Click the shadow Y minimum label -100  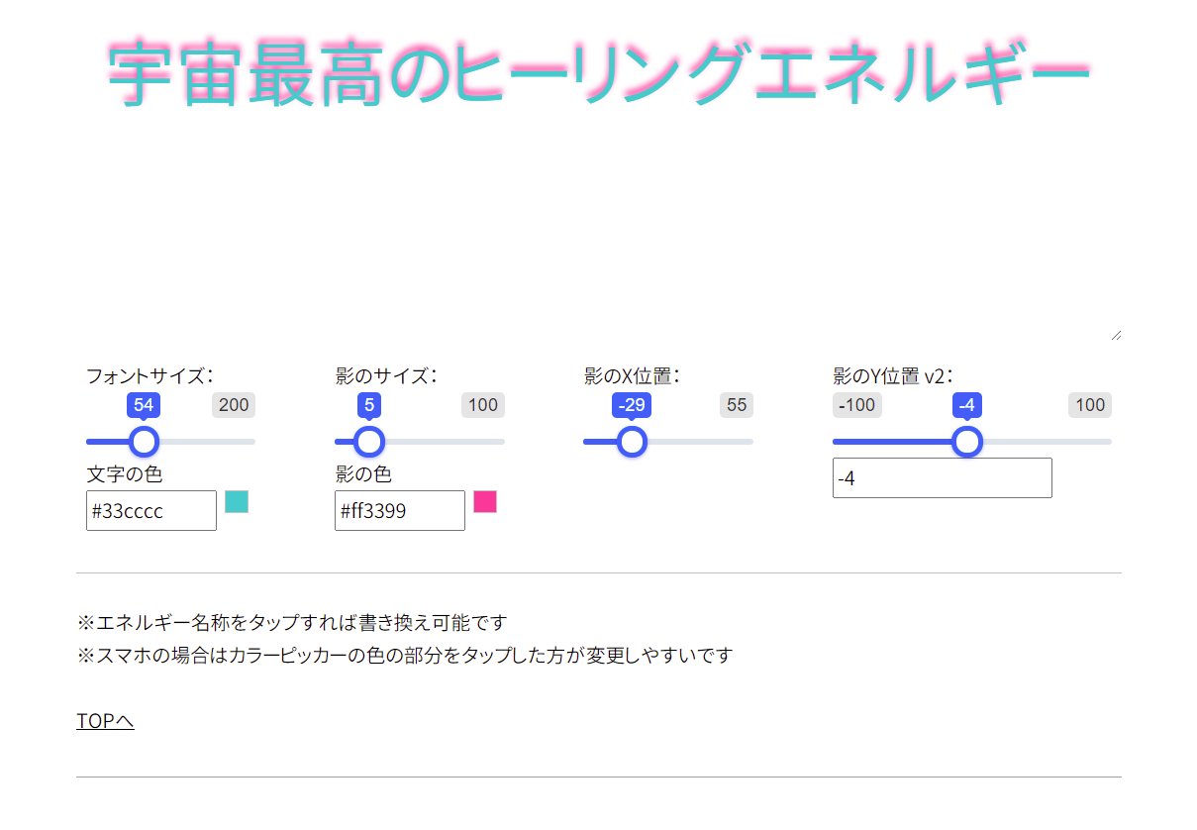coord(856,405)
